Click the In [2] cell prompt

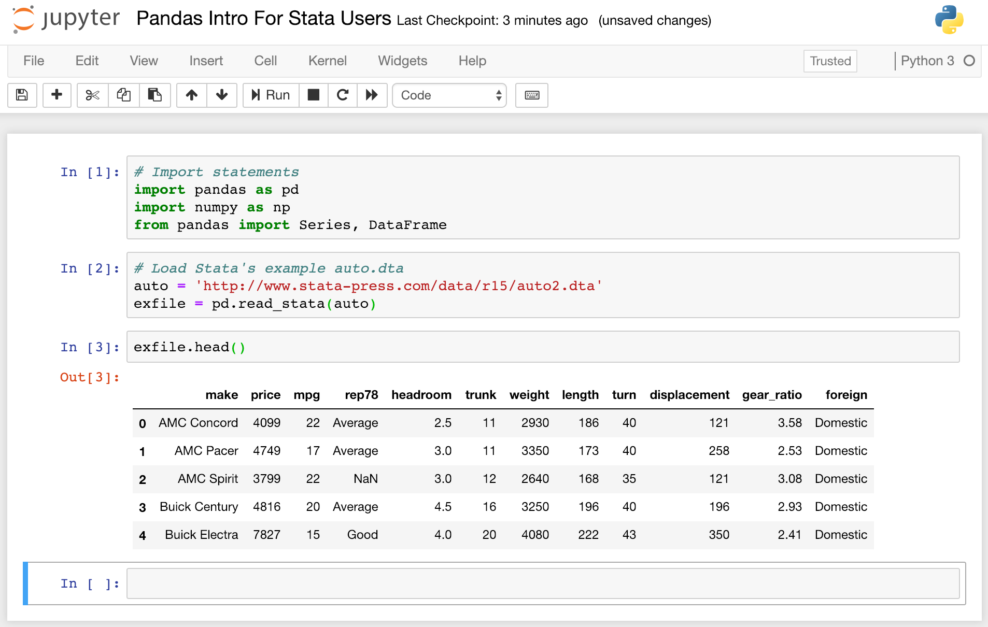tap(90, 268)
